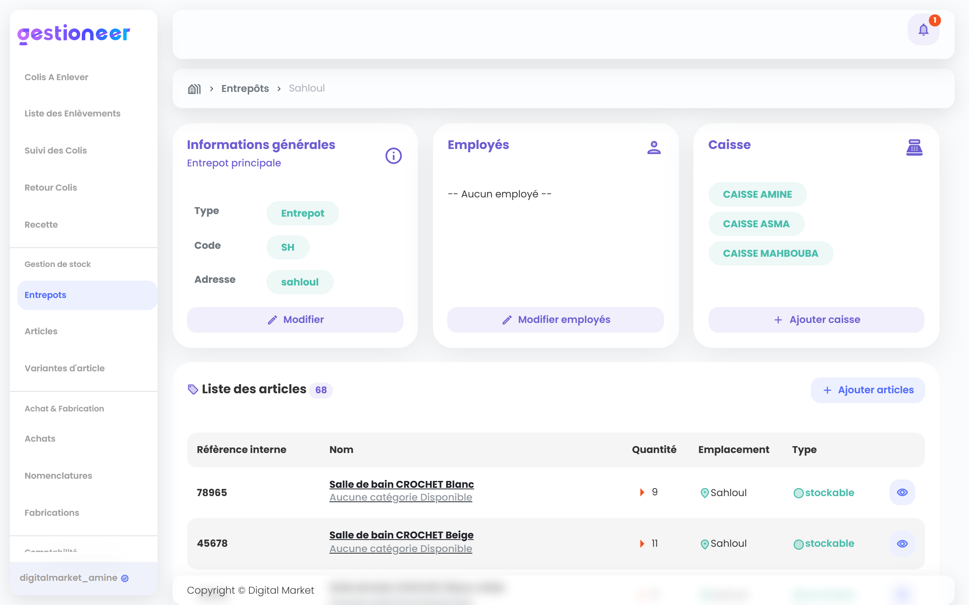Open the notifications bell
The width and height of the screenshot is (969, 605).
(923, 29)
